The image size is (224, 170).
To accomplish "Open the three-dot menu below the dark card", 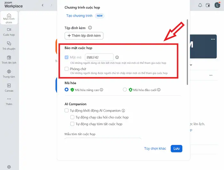I will pyautogui.click(x=211, y=75).
